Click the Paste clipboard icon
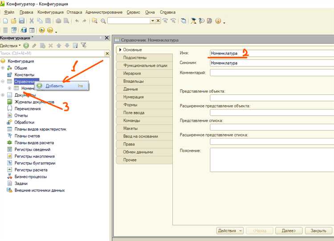Image resolution: width=334 pixels, height=241 pixels. pyautogui.click(x=48, y=20)
